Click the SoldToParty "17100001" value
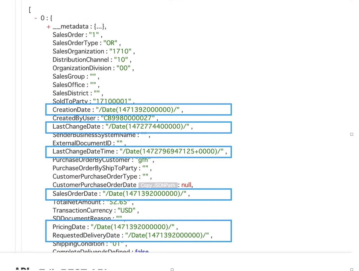This screenshot has width=359, height=271. tap(112, 101)
